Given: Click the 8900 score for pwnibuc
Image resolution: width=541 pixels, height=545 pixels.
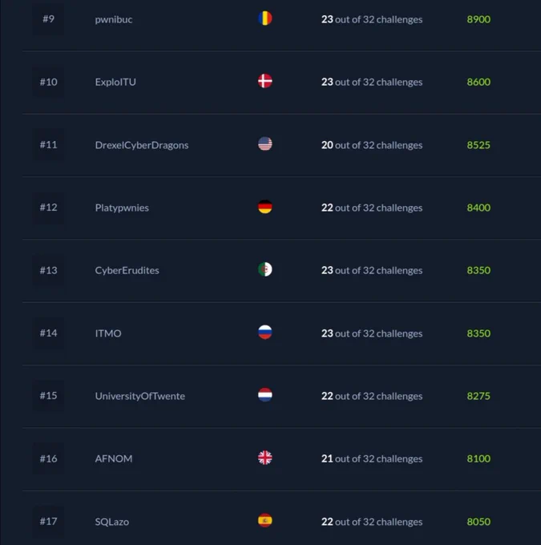Looking at the screenshot, I should pos(478,19).
